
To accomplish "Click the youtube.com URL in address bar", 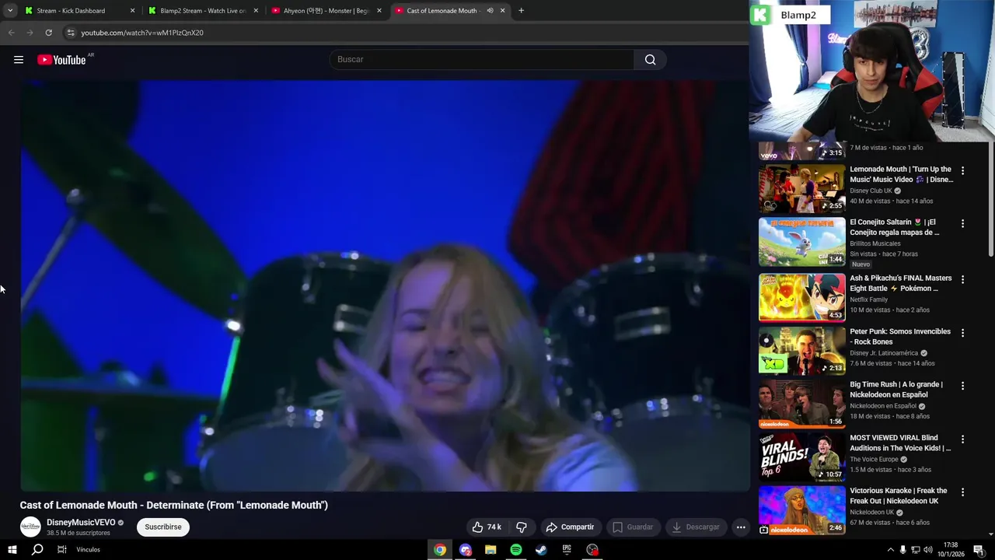I will click(x=142, y=33).
